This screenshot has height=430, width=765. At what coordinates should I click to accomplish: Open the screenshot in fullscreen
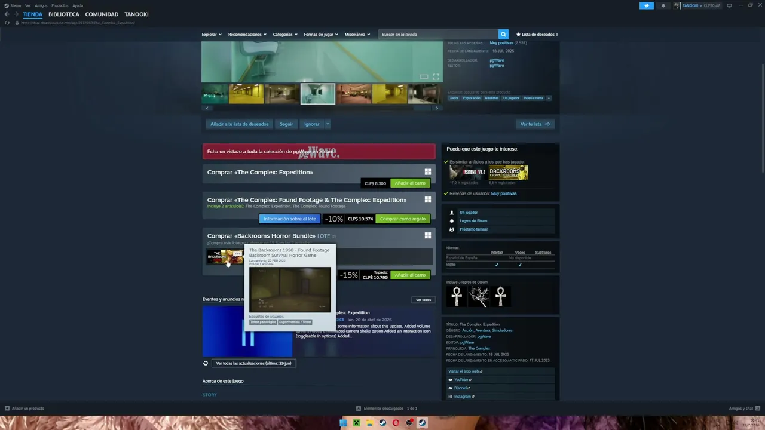[436, 76]
